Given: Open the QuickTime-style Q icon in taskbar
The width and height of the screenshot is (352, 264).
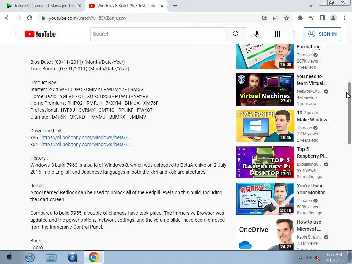Looking at the screenshot, I should (72, 257).
